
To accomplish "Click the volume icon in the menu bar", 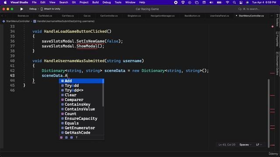I will point(211,3).
